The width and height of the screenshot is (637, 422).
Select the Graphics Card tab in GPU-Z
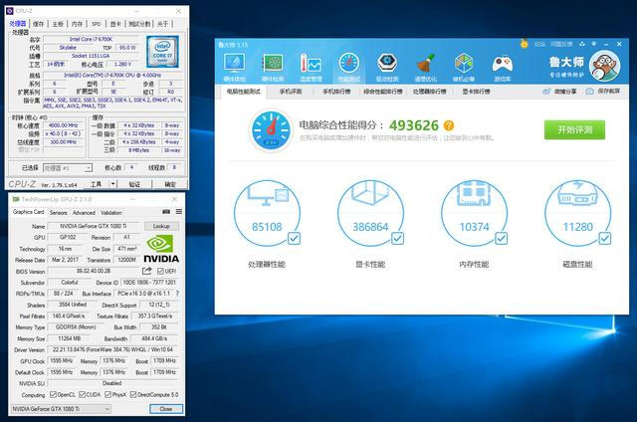coord(28,212)
